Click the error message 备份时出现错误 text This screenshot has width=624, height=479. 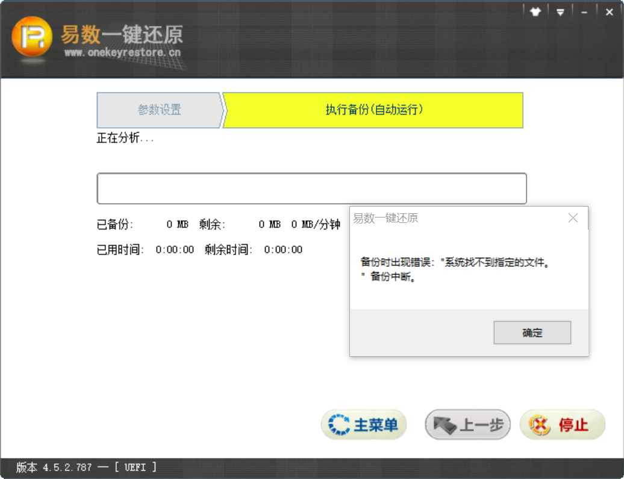coord(456,269)
